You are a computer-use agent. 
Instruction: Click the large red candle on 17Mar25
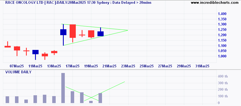[73, 33]
